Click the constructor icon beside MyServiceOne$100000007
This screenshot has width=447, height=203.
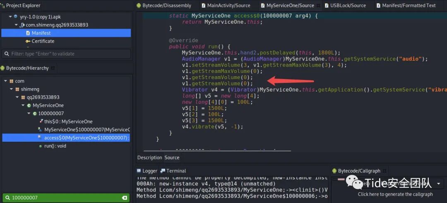(x=40, y=129)
